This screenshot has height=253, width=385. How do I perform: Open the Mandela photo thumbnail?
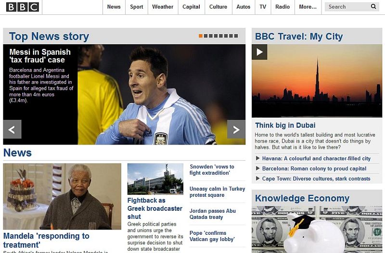[x=62, y=196]
